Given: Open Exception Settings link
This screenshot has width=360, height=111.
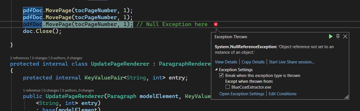Looking at the screenshot, I should (x=242, y=94).
